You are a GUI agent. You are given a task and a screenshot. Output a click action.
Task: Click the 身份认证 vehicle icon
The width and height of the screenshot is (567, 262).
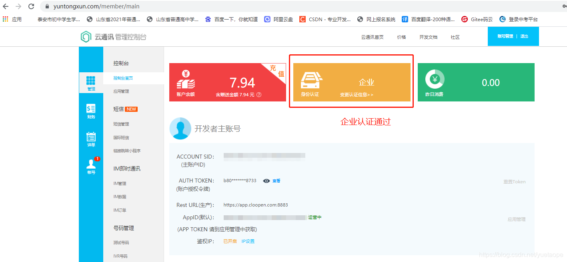click(x=312, y=80)
